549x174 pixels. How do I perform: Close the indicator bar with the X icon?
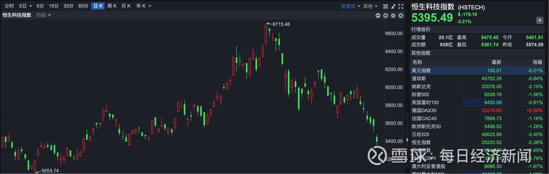(401, 16)
